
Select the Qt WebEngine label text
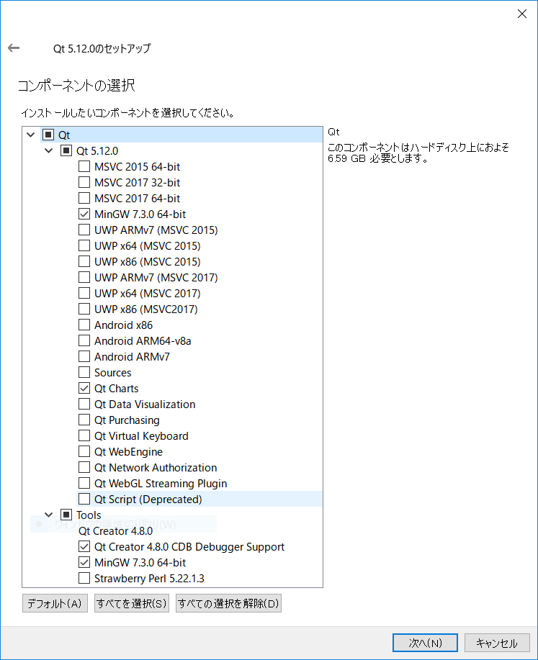[128, 452]
